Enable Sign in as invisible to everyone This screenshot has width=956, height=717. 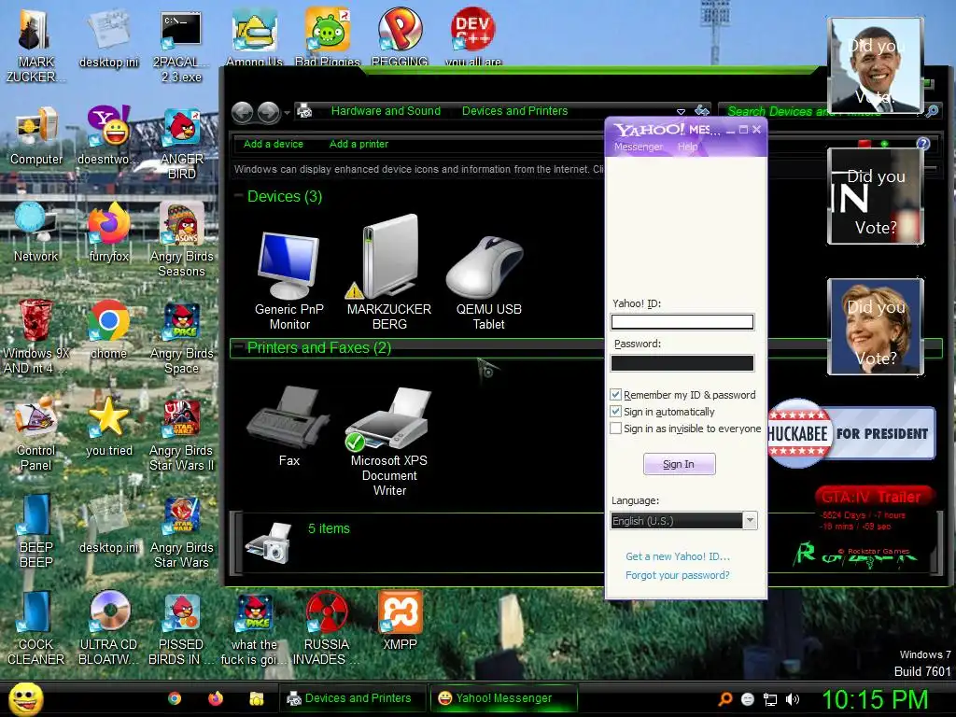(616, 429)
